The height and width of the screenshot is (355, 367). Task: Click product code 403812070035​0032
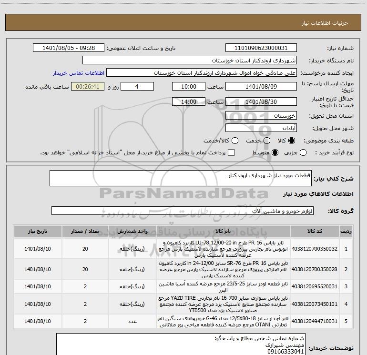click(315, 249)
